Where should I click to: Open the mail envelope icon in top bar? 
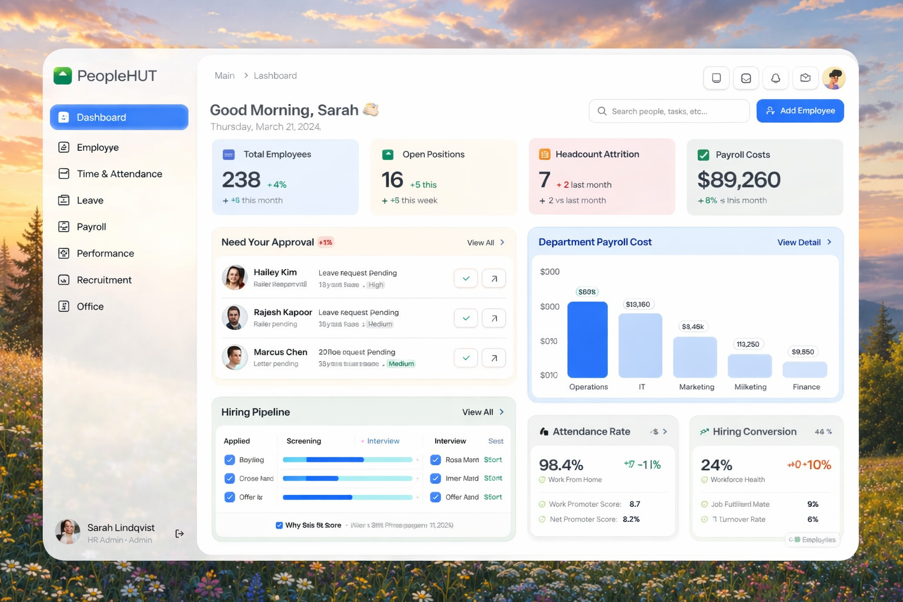805,78
